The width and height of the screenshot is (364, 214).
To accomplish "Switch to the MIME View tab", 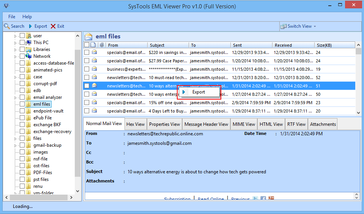I will click(x=244, y=124).
